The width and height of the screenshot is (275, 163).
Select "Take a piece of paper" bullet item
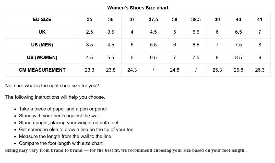pyautogui.click(x=63, y=109)
